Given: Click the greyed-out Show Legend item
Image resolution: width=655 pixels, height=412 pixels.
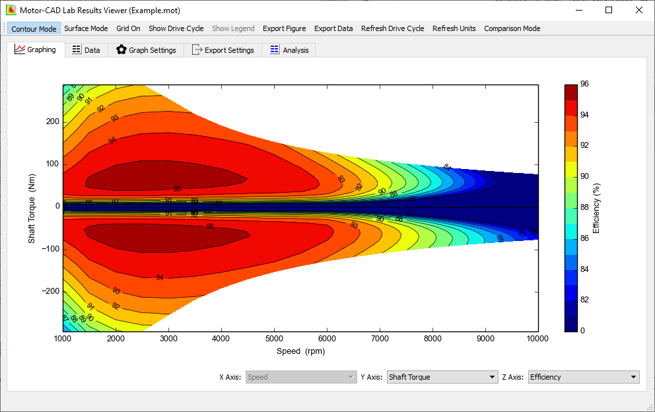Looking at the screenshot, I should tap(233, 28).
